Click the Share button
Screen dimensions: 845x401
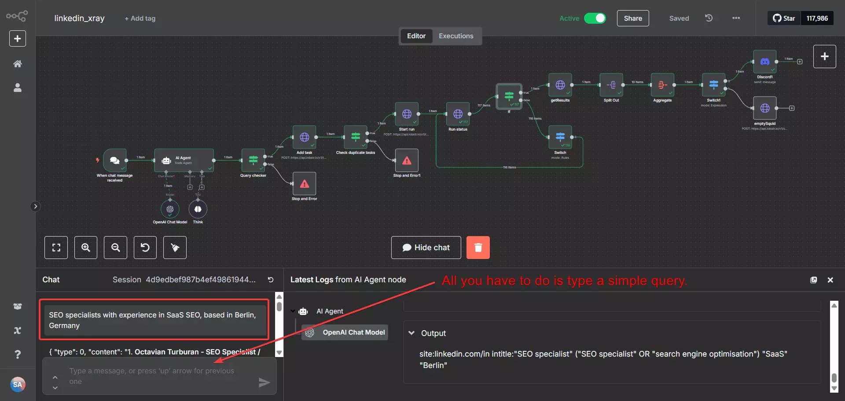click(x=632, y=18)
